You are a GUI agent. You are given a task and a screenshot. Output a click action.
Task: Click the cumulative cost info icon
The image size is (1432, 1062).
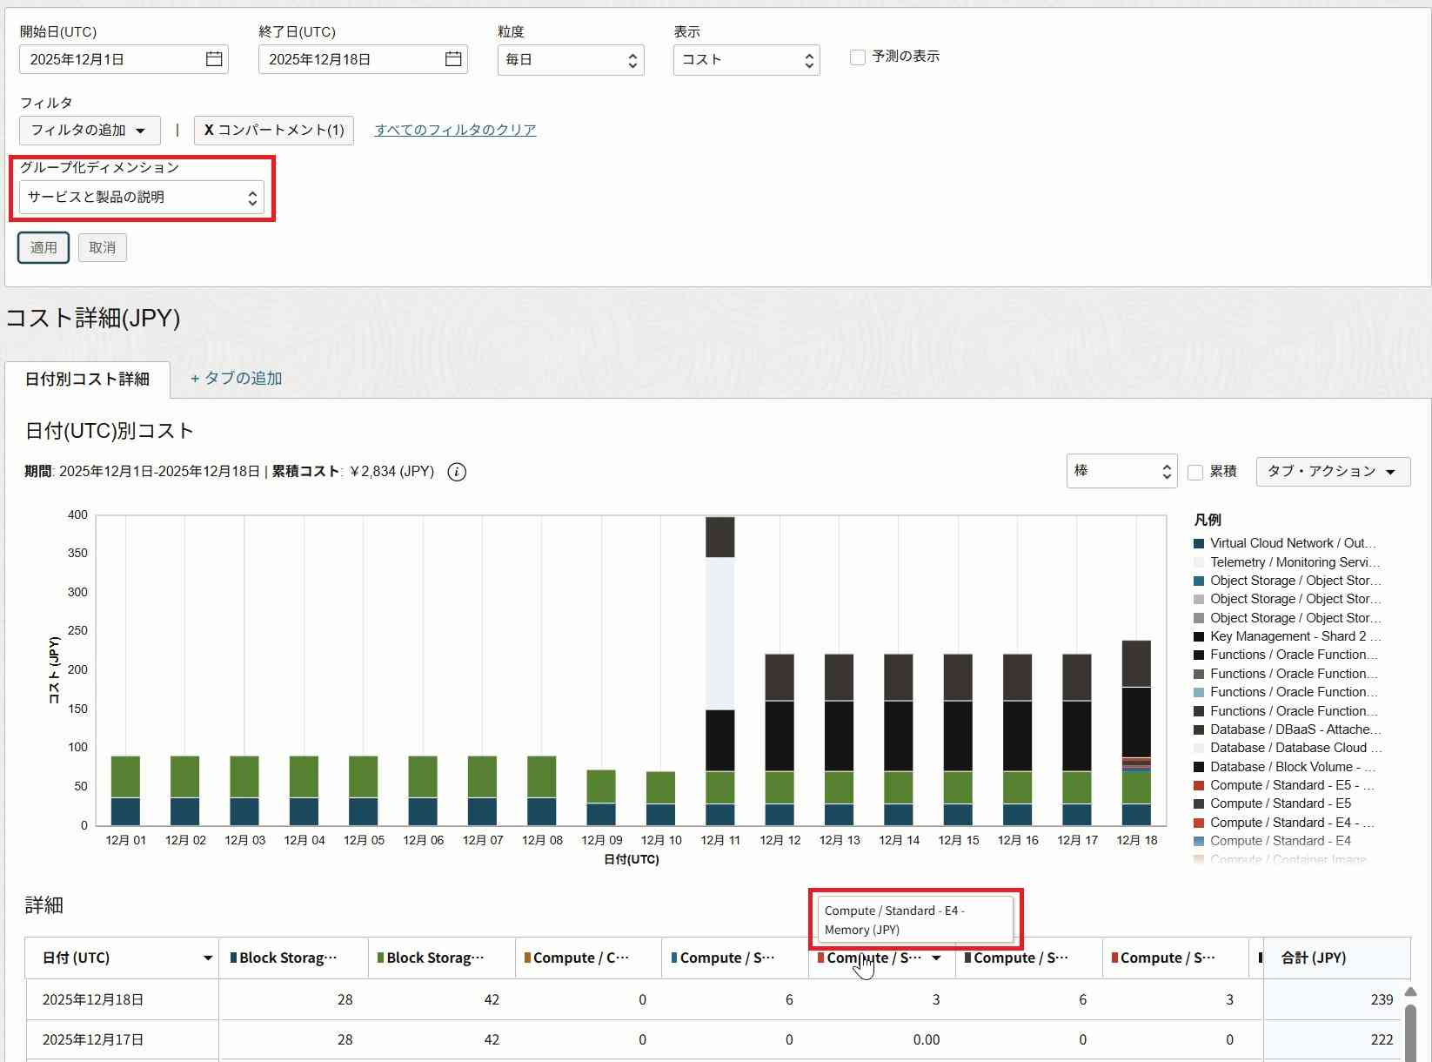pos(457,472)
